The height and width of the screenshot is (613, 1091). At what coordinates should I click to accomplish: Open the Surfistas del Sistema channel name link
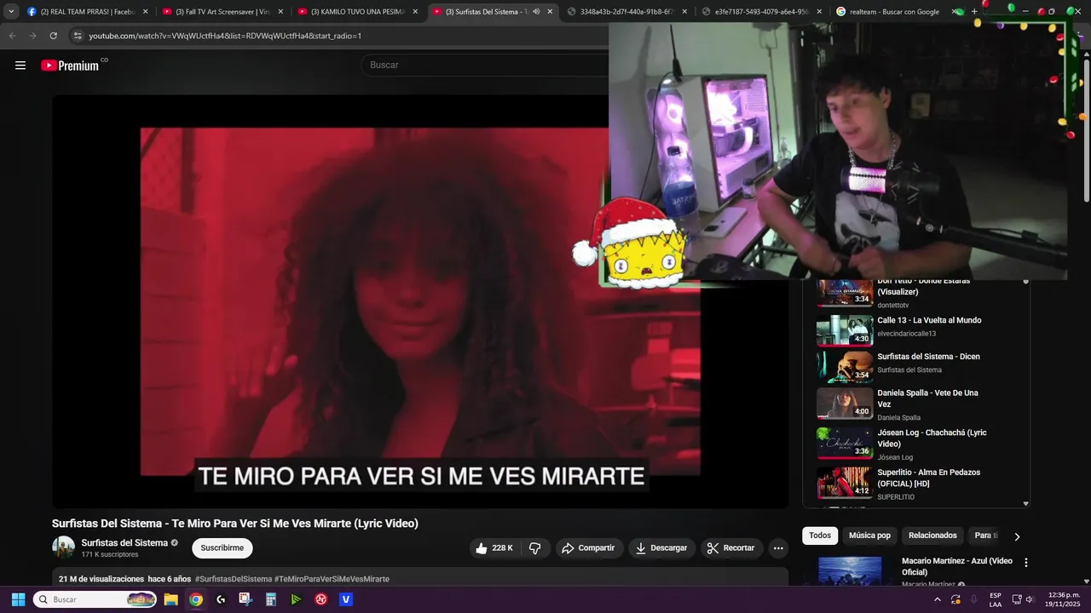pyautogui.click(x=124, y=543)
